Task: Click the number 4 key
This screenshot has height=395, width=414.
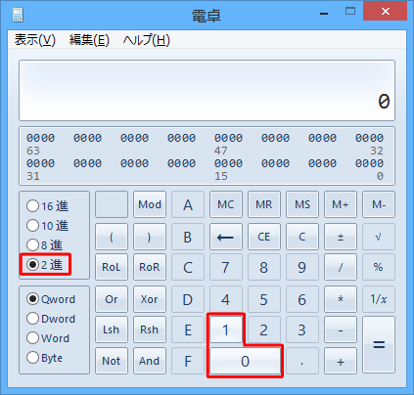Action: (226, 299)
